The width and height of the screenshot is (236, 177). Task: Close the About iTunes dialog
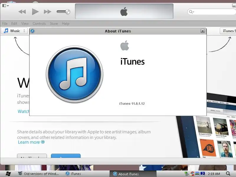coord(203,31)
